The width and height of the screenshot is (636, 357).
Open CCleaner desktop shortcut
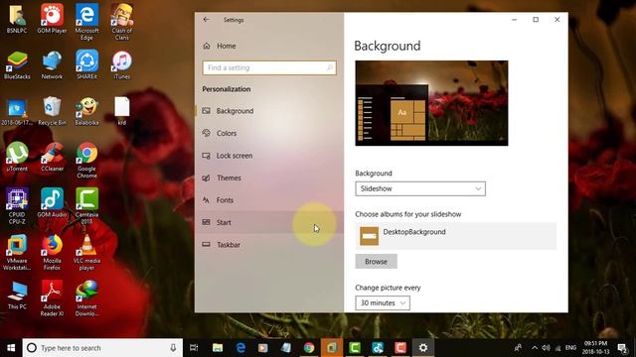tap(52, 157)
